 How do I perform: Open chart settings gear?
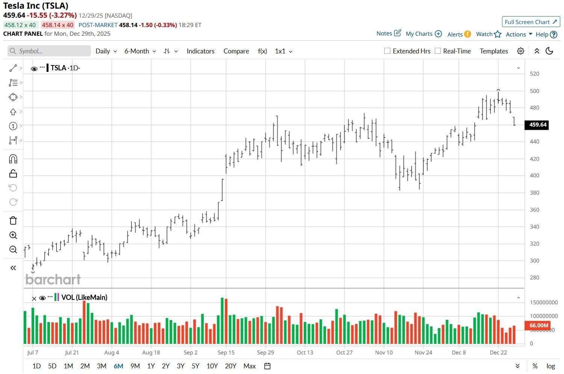pos(520,51)
